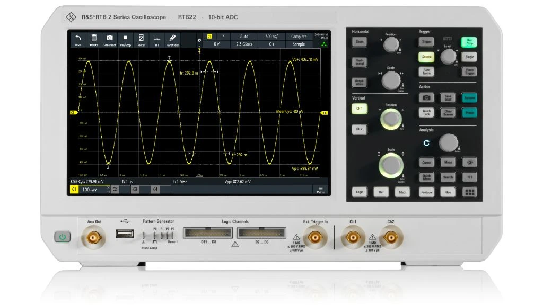
Task: Toggle the Ch 2 channel button
Action: pyautogui.click(x=359, y=129)
